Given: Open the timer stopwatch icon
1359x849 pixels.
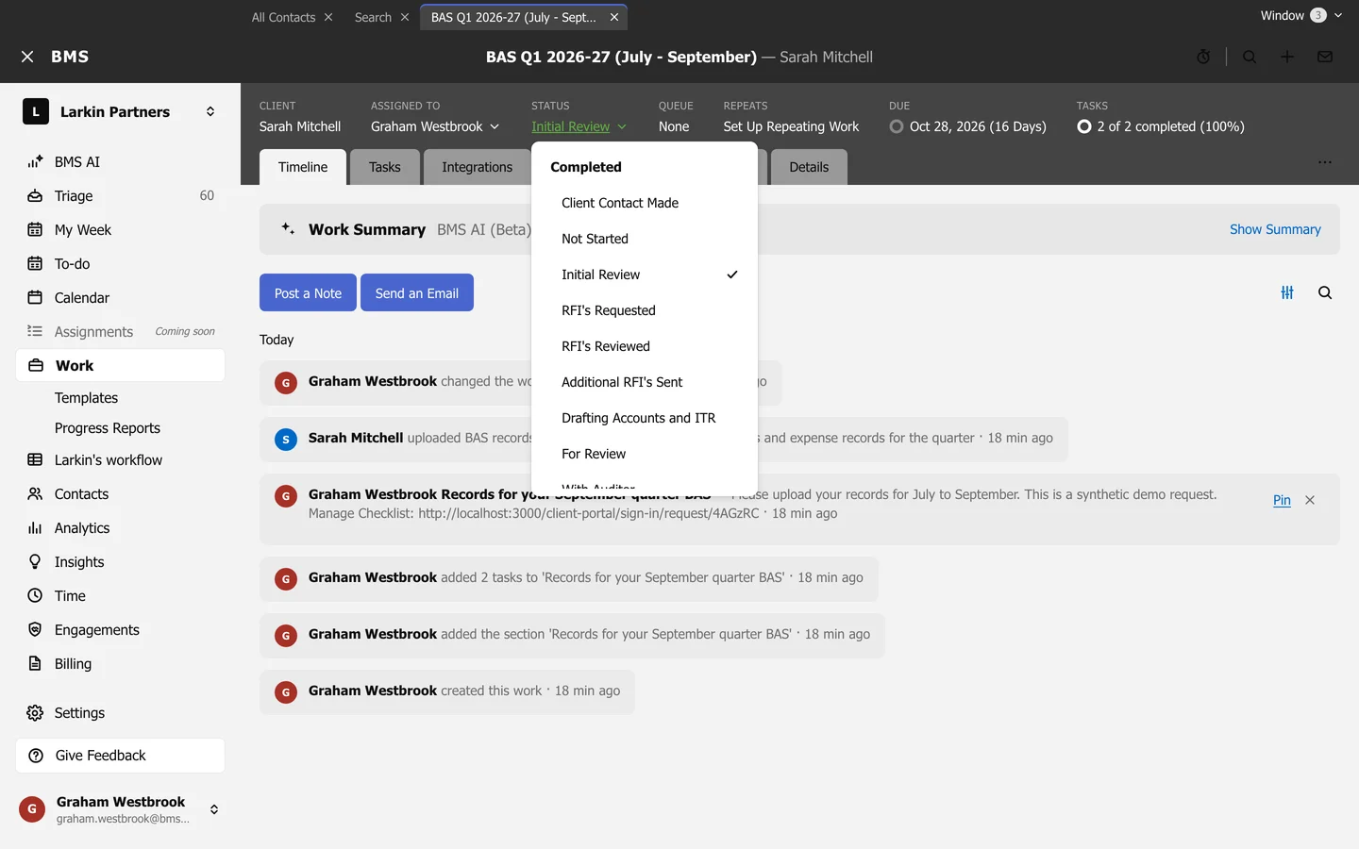Looking at the screenshot, I should [1203, 57].
